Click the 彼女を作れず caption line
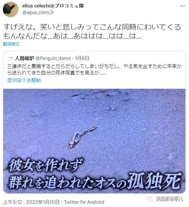 (46, 165)
